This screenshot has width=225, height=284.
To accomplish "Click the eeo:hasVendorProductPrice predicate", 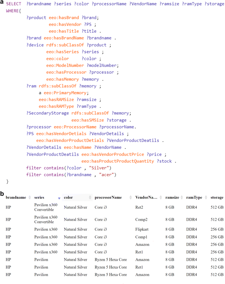I will pyautogui.click(x=113, y=154).
